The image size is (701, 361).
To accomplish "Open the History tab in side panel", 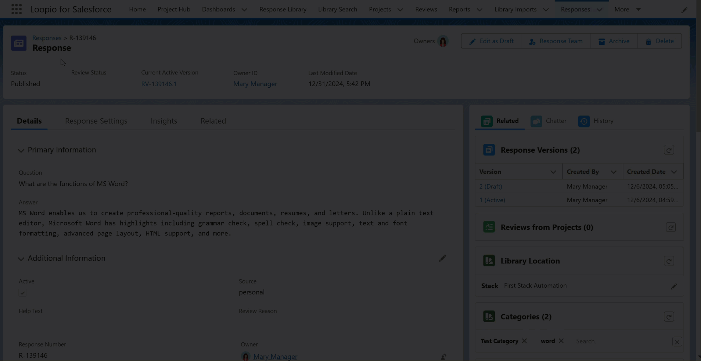I will coord(596,121).
